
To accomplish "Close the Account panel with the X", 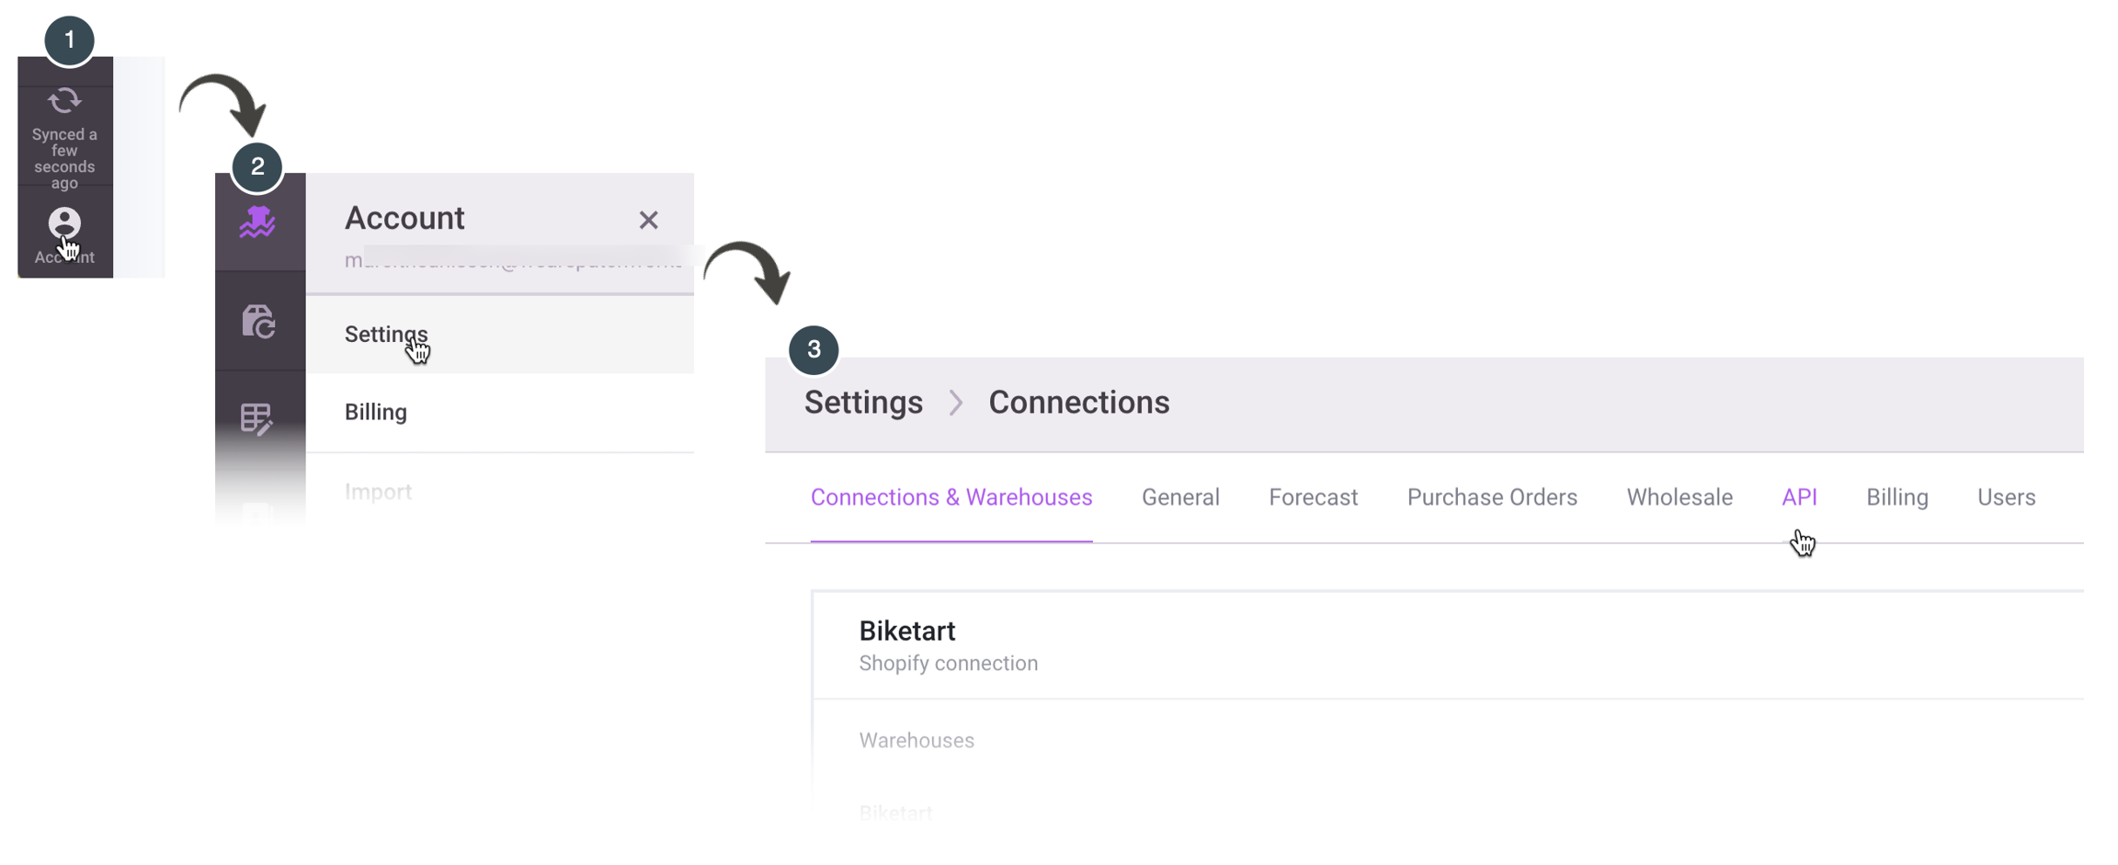I will (648, 220).
